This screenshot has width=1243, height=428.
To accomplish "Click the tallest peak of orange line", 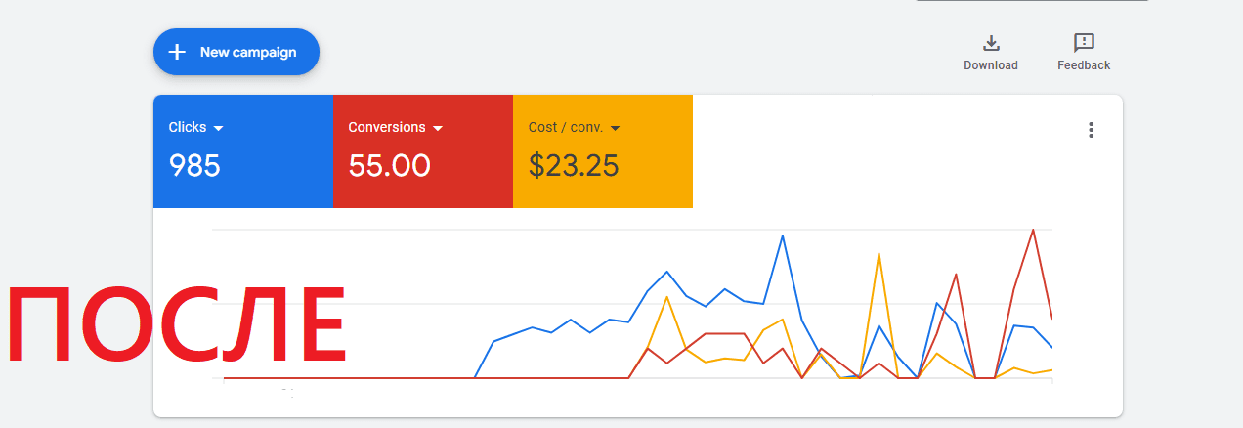I will [879, 254].
